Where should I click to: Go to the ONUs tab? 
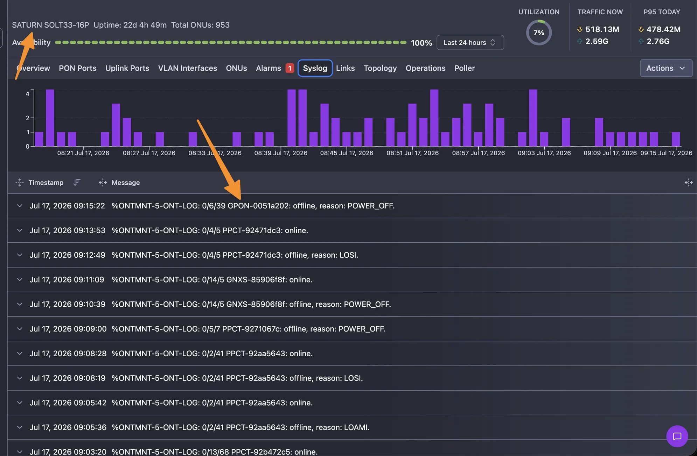236,68
